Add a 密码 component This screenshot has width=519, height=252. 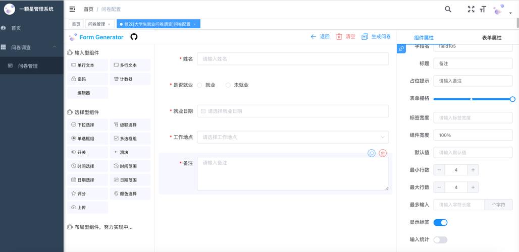coord(88,79)
